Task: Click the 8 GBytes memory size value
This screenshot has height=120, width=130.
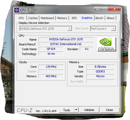Action: pyautogui.click(x=100, y=67)
